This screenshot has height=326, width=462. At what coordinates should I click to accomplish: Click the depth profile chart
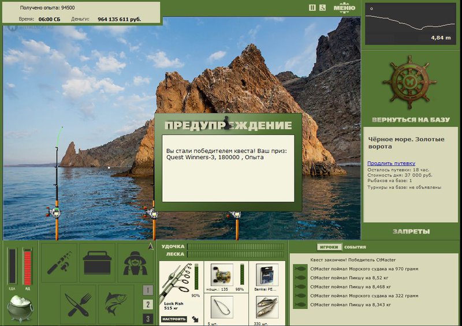pyautogui.click(x=411, y=24)
